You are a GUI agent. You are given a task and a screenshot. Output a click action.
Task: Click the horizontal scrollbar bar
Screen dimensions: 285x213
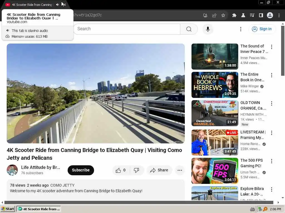[139, 202]
